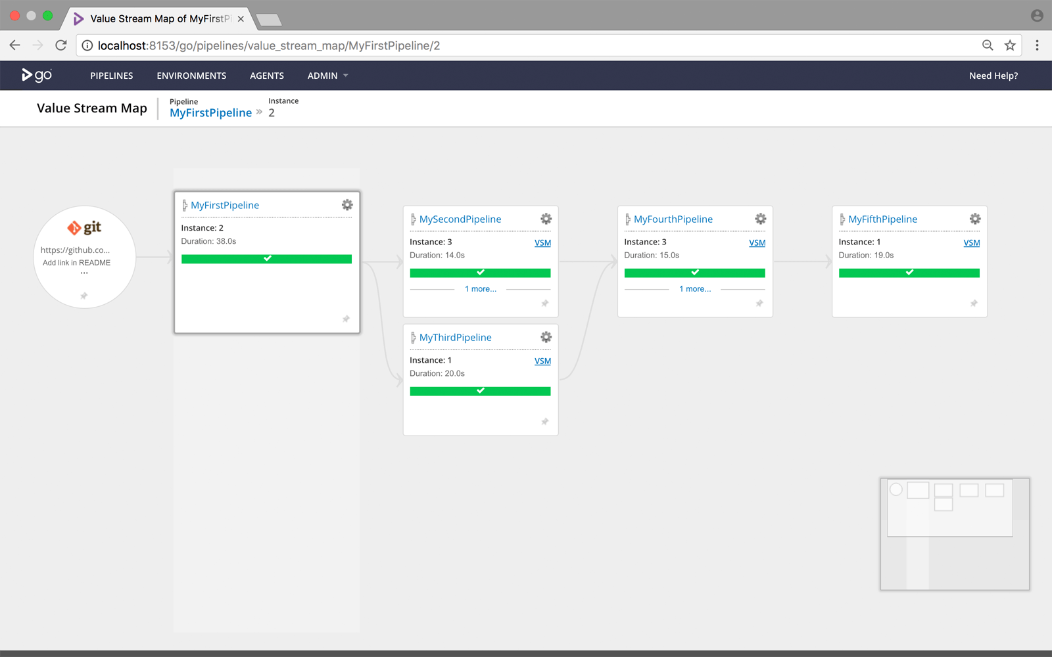
Task: Bookmark this page with star icon
Action: [x=1010, y=45]
